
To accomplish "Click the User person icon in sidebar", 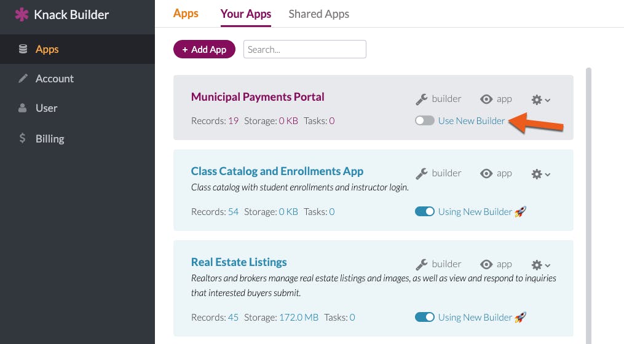I will click(23, 107).
